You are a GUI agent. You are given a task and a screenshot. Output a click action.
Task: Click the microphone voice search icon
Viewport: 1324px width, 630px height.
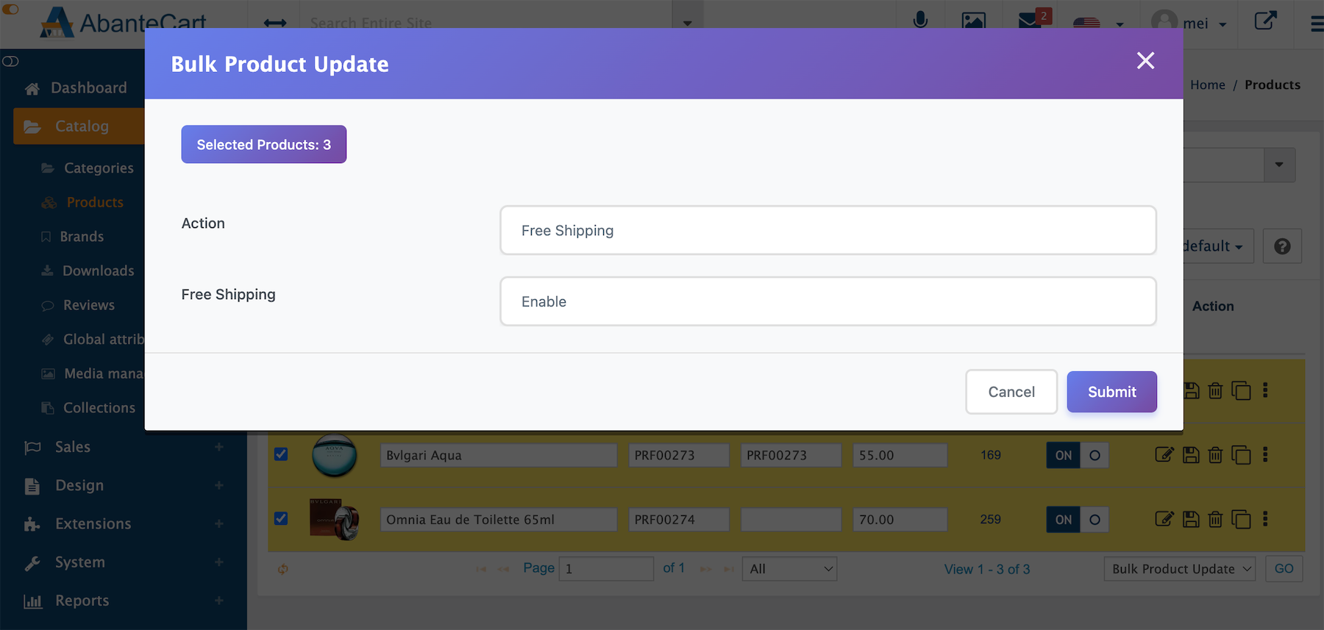pos(919,20)
